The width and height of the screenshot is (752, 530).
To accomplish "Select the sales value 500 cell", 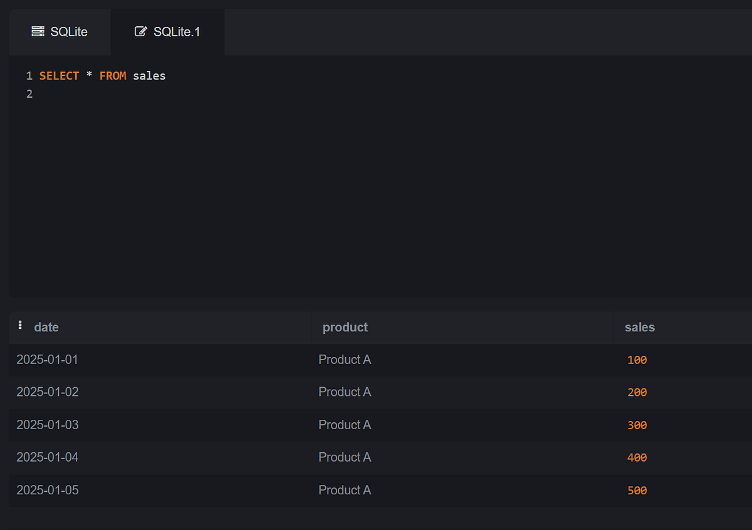I will 637,491.
